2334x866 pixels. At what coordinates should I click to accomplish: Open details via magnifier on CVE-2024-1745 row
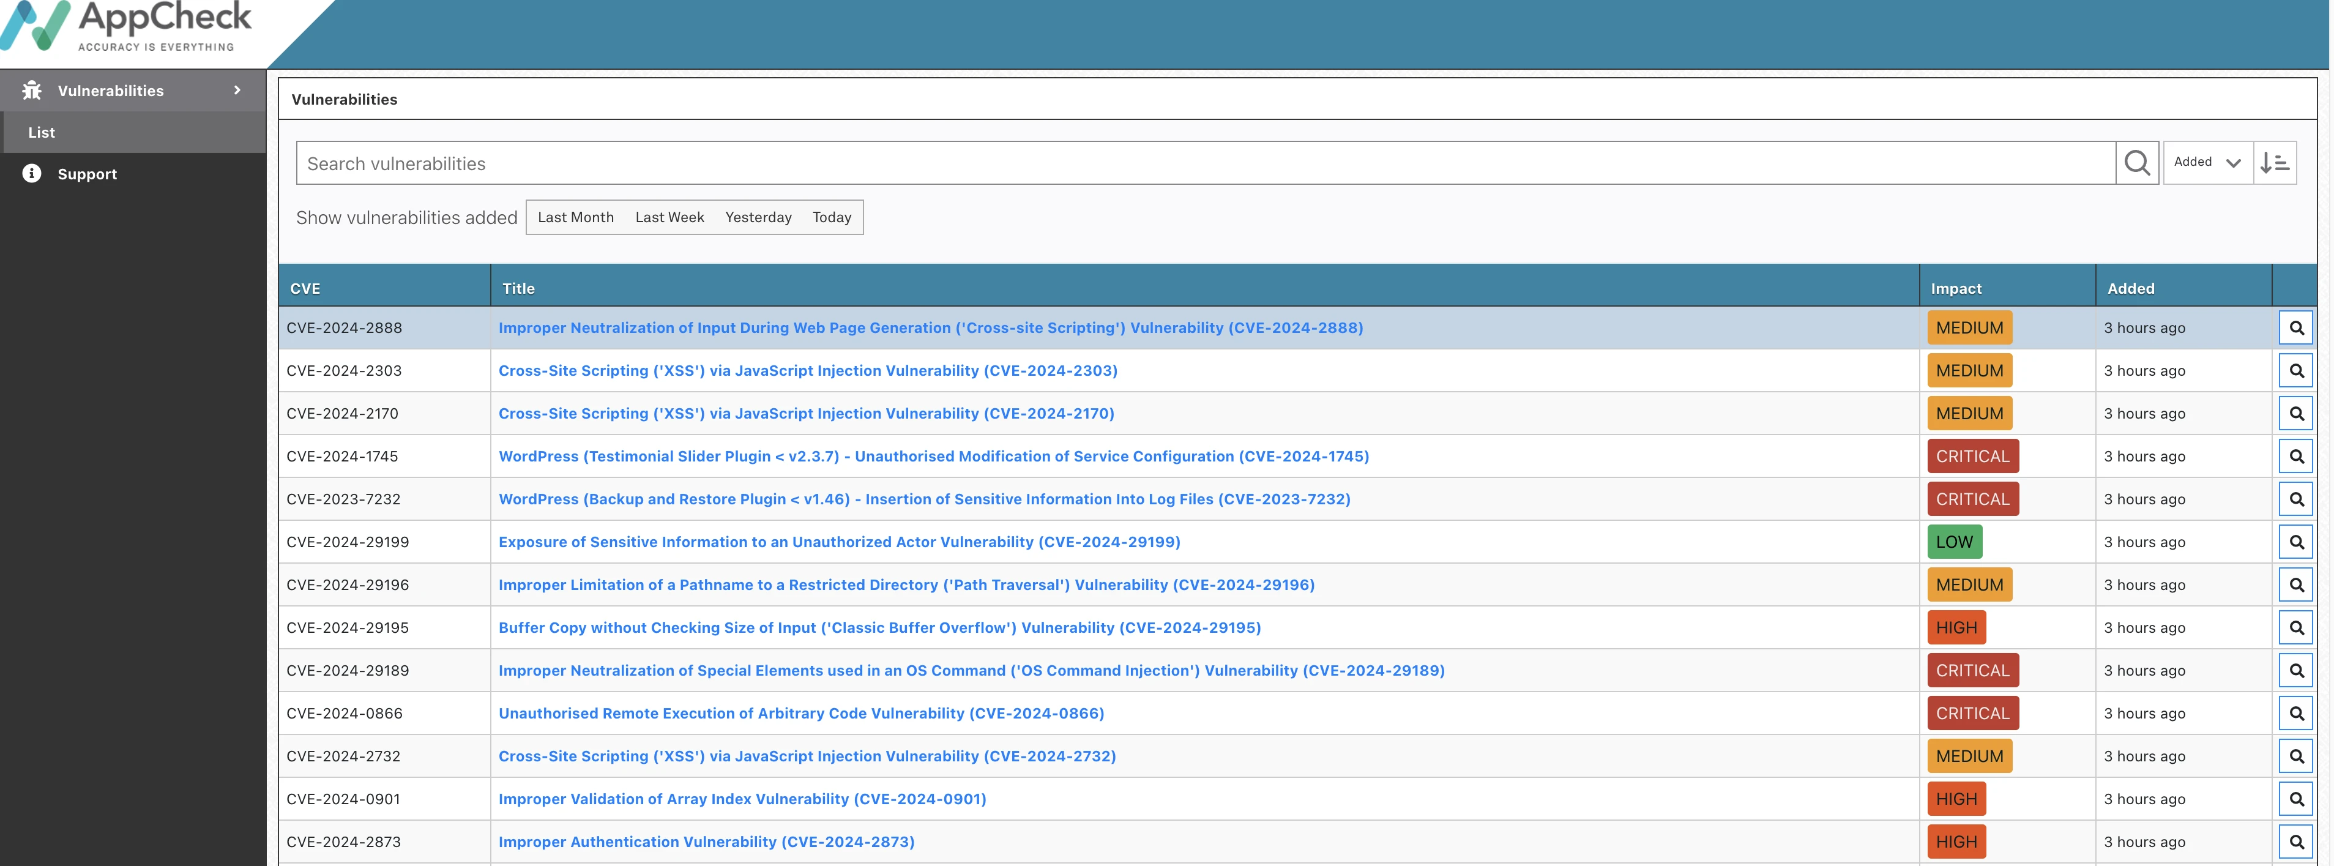pyautogui.click(x=2296, y=456)
